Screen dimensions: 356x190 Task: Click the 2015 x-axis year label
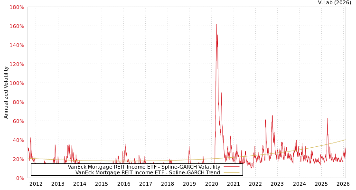coord(102,184)
